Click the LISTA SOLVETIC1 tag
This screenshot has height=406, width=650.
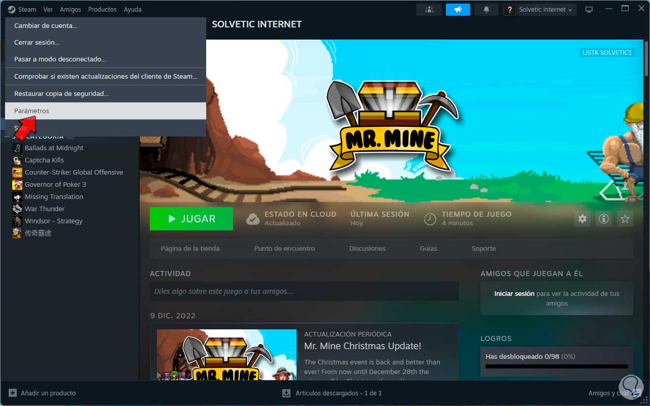pyautogui.click(x=607, y=53)
